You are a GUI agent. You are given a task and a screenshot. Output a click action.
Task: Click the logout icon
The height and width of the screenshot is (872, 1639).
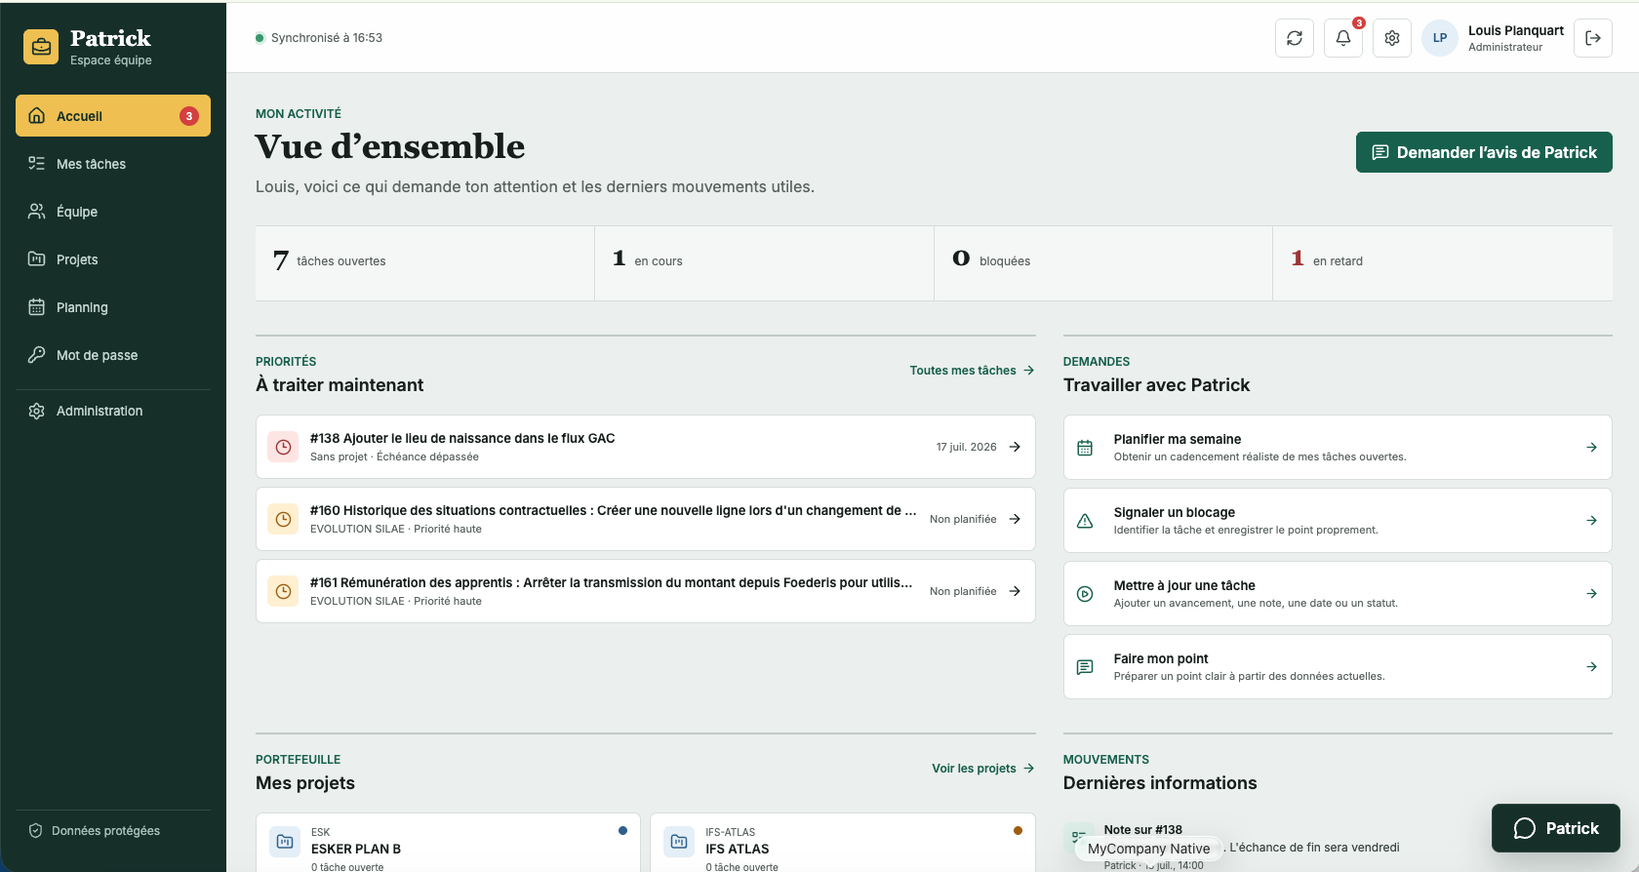1593,38
